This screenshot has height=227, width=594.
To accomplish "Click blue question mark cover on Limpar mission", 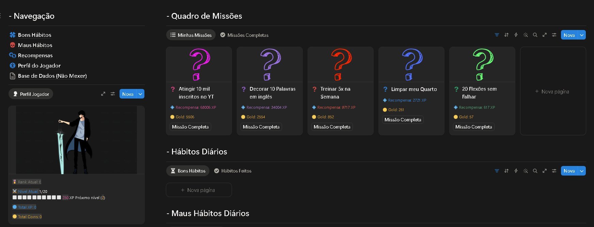I will [411, 64].
